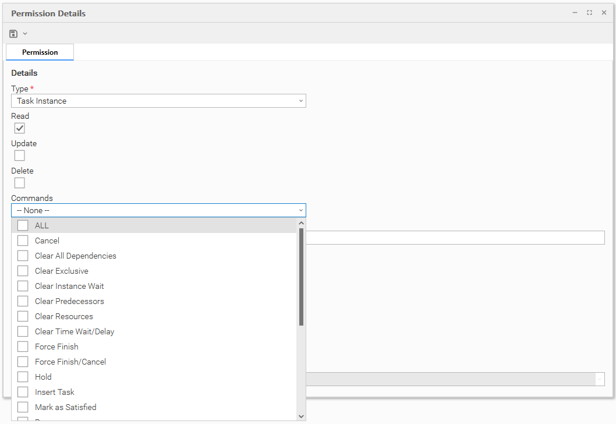The width and height of the screenshot is (616, 424).
Task: Click the save icon in toolbar
Action: coord(13,34)
